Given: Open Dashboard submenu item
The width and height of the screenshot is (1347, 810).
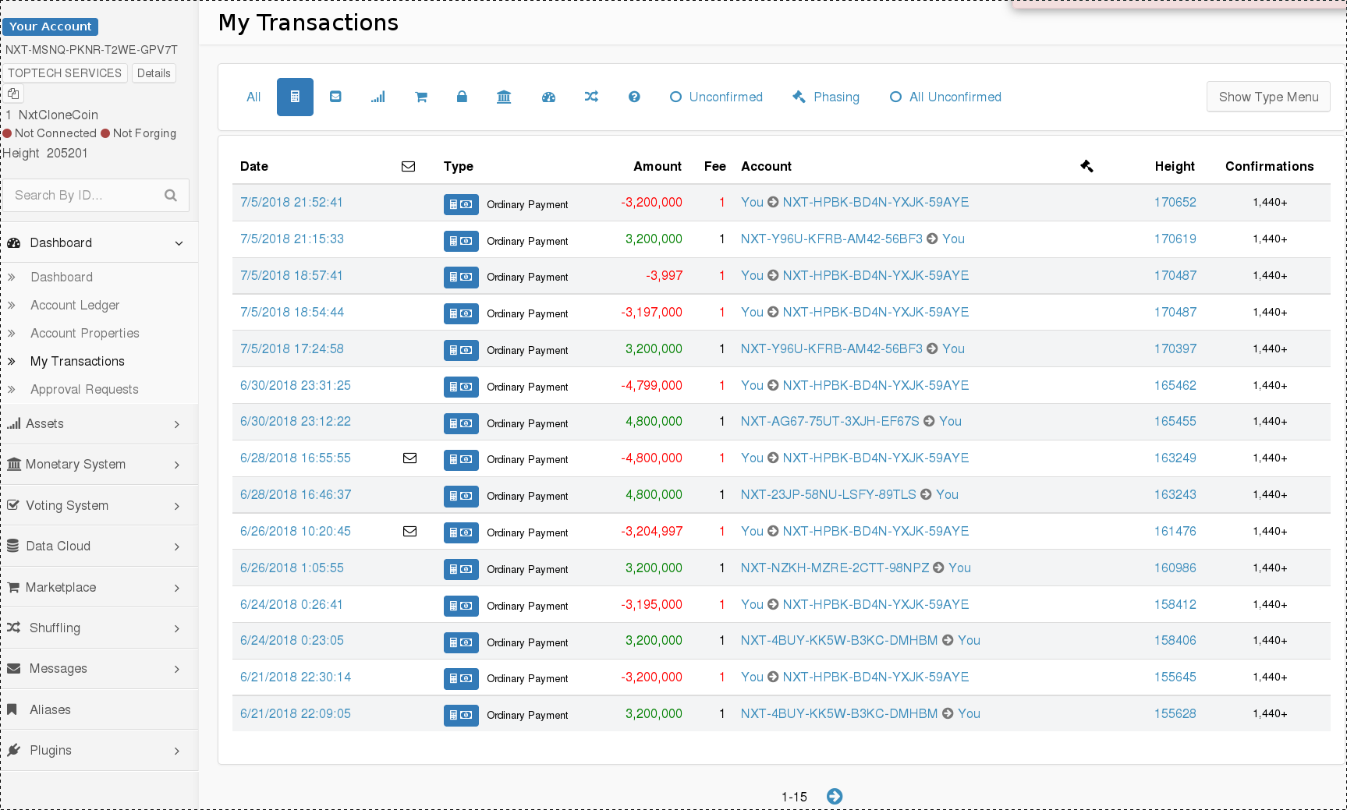Looking at the screenshot, I should click(x=62, y=277).
